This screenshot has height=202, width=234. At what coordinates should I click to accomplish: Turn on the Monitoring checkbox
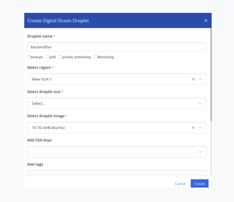96,57
